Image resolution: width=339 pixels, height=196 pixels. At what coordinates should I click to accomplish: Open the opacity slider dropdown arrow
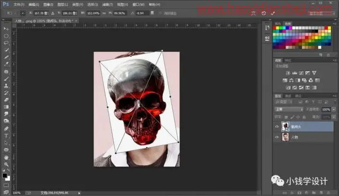click(334, 110)
